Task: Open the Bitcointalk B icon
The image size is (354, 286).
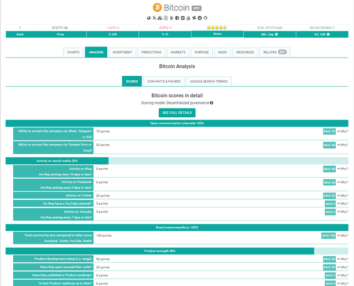Action: [x=171, y=18]
